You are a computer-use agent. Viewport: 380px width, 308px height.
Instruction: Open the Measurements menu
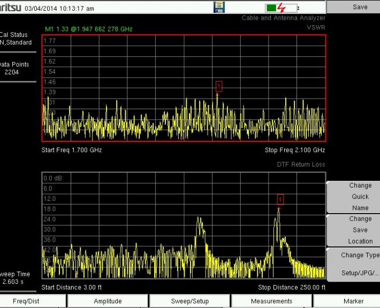coord(271,301)
